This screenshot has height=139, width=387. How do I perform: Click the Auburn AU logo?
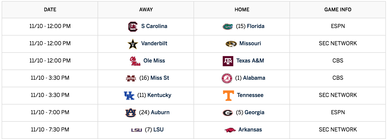coord(131,113)
